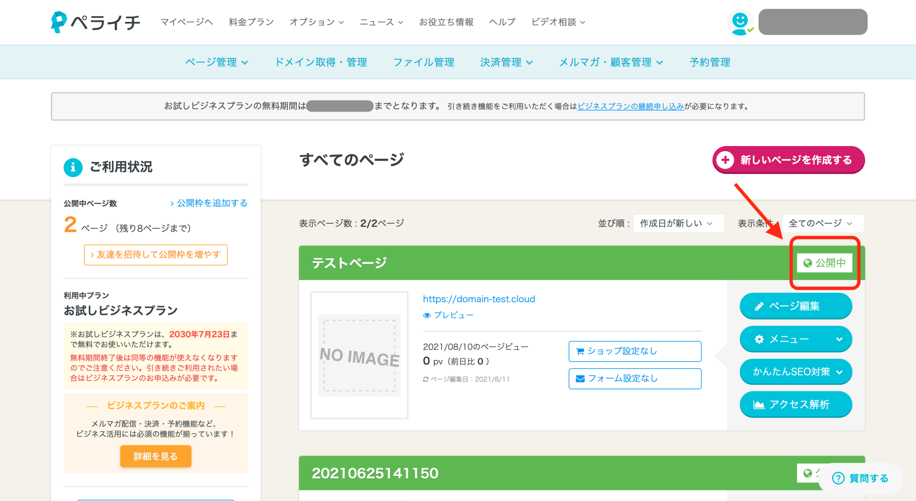Open the フォーム設定なし form setting
The image size is (916, 501).
[635, 378]
